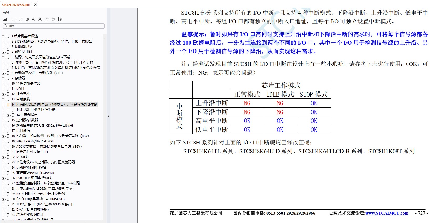Focus the bookmark search input field
This screenshot has width=434, height=223.
pyautogui.click(x=54, y=26)
